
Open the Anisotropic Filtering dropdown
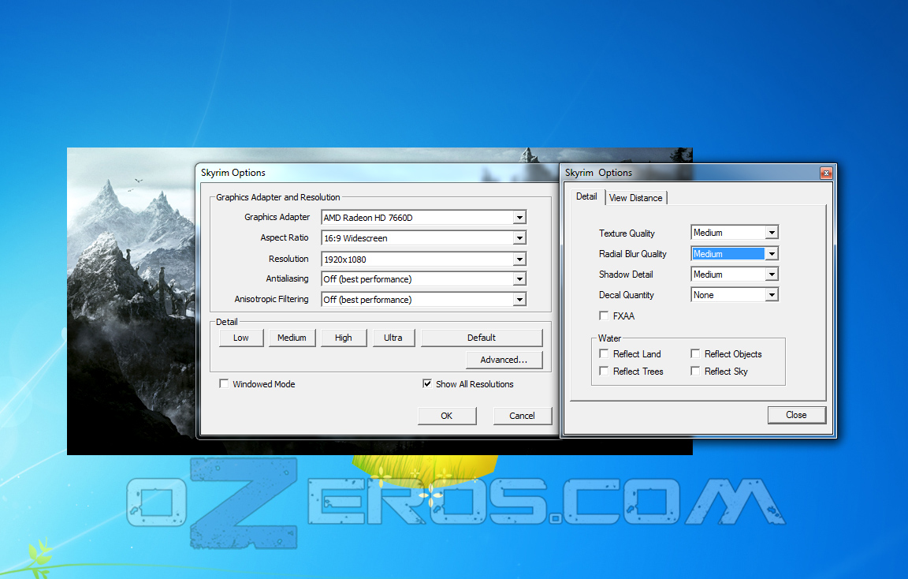tap(423, 300)
